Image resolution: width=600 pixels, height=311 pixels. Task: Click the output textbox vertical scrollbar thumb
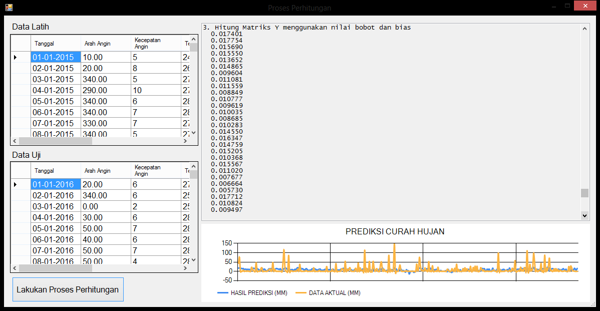584,193
